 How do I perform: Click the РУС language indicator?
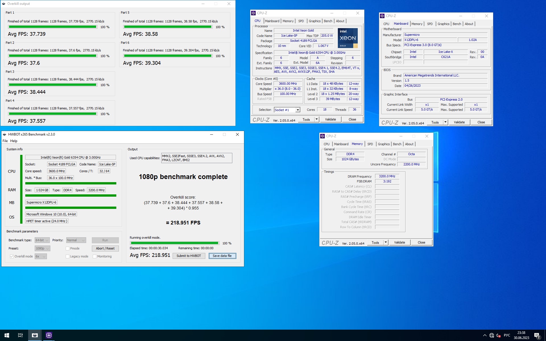coord(507,335)
